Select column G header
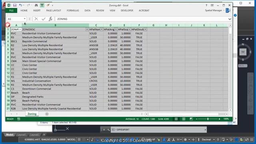 [153, 25]
